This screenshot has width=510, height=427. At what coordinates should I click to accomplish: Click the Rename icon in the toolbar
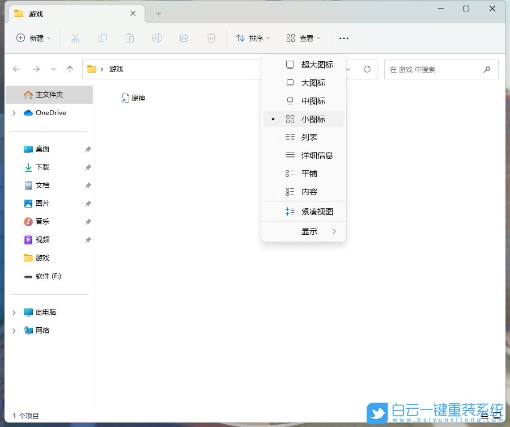[156, 38]
